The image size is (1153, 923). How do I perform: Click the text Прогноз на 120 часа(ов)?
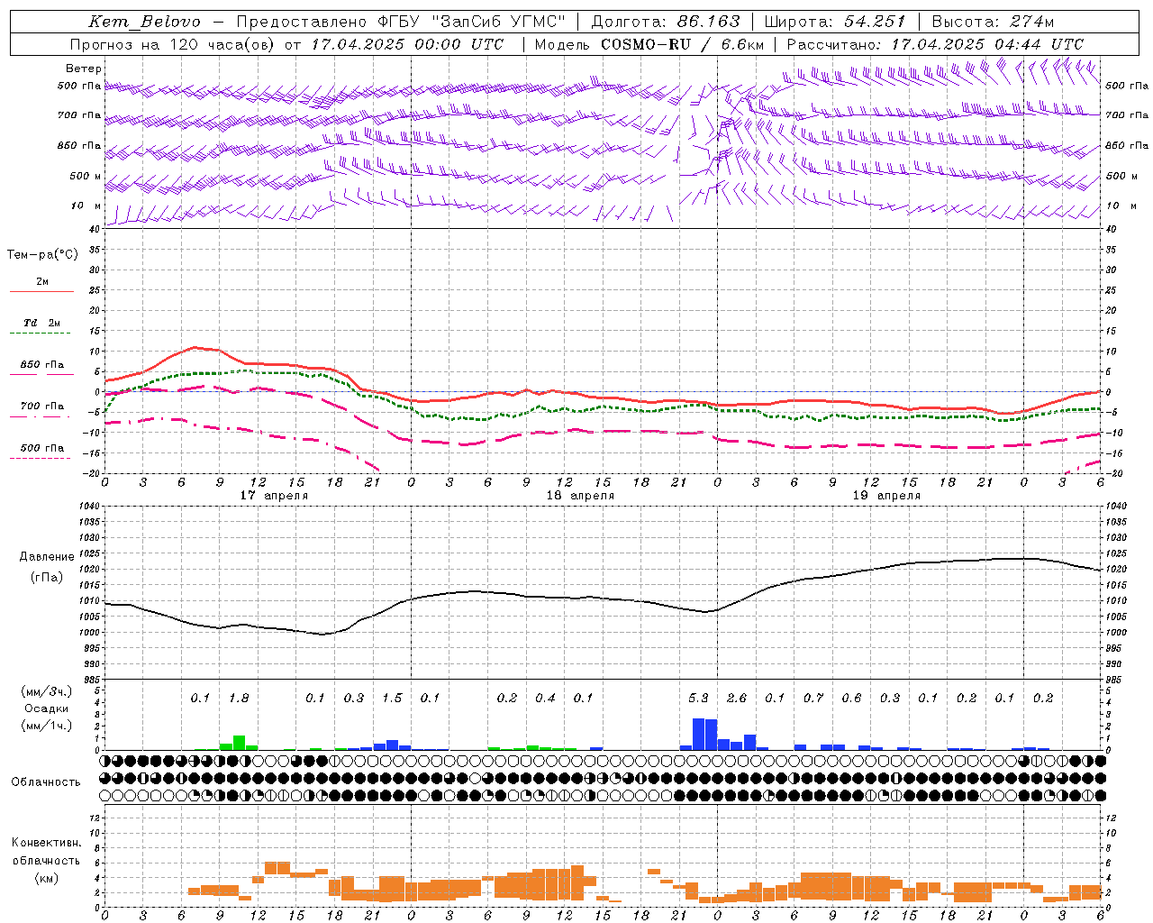(x=172, y=44)
